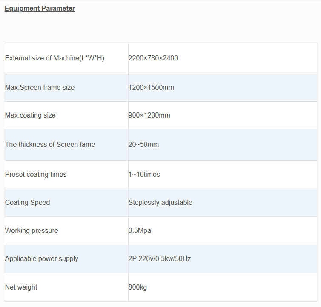Click the Coating Speed label
Screen dimensions: 321x307
point(27,202)
